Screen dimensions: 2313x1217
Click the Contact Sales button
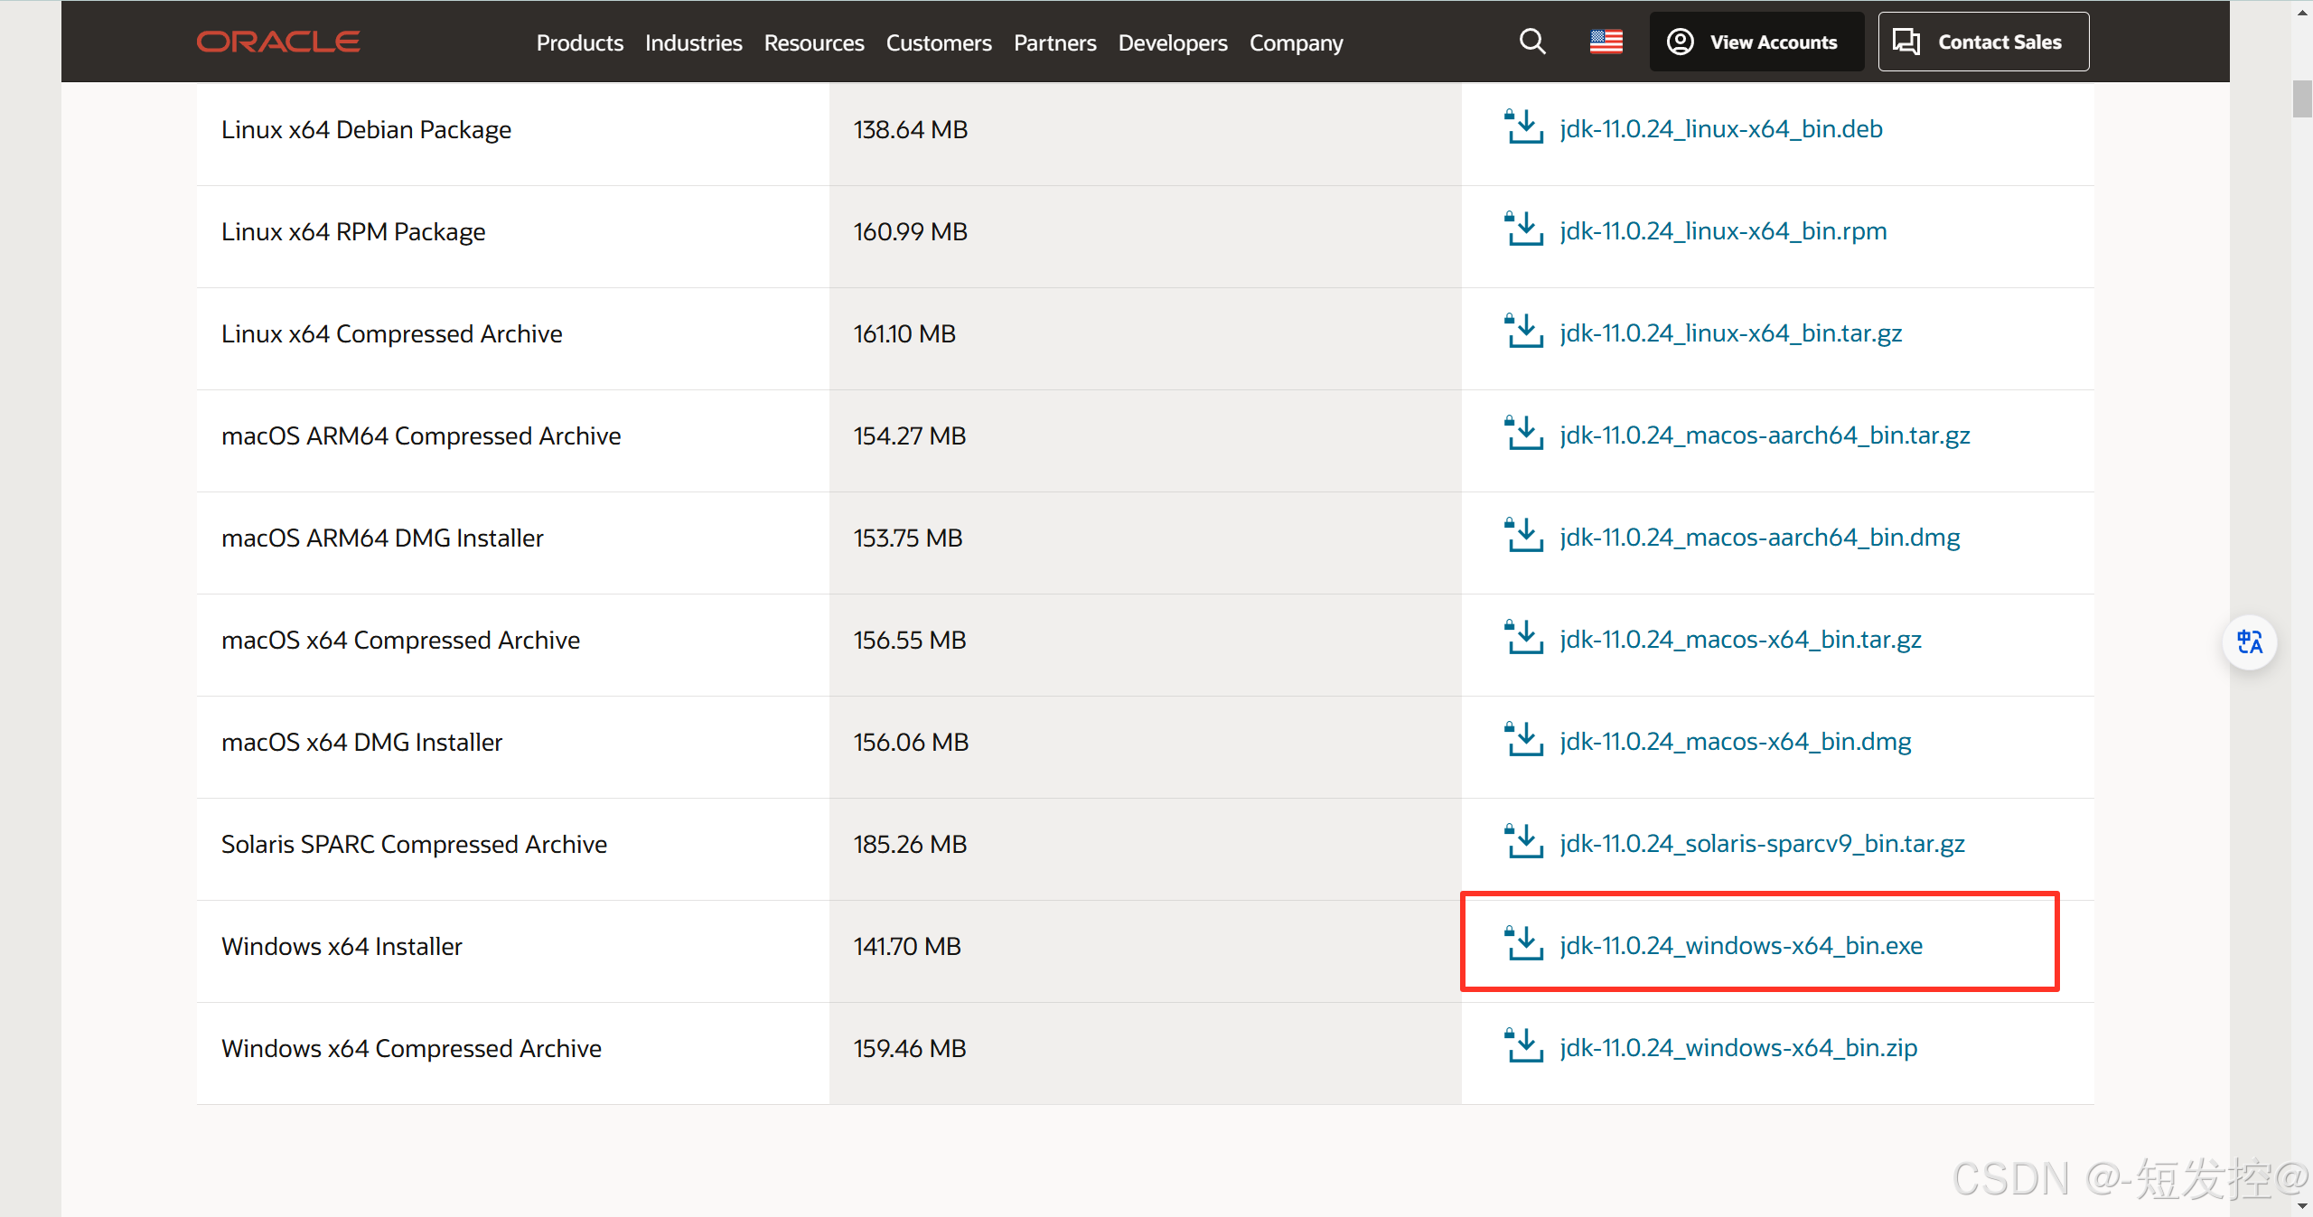tap(1983, 42)
